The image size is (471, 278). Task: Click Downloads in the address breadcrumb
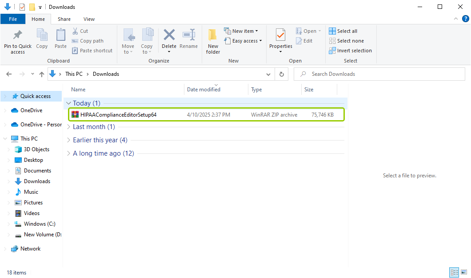pos(106,74)
